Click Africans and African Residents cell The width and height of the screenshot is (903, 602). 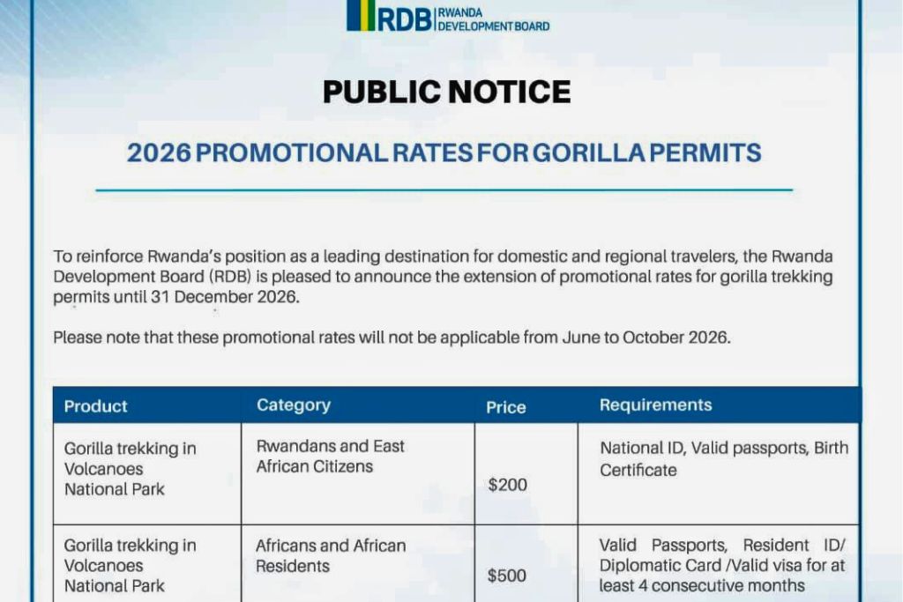(331, 555)
